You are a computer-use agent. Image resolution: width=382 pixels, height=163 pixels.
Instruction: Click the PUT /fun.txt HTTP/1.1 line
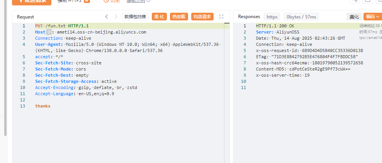tap(62, 26)
